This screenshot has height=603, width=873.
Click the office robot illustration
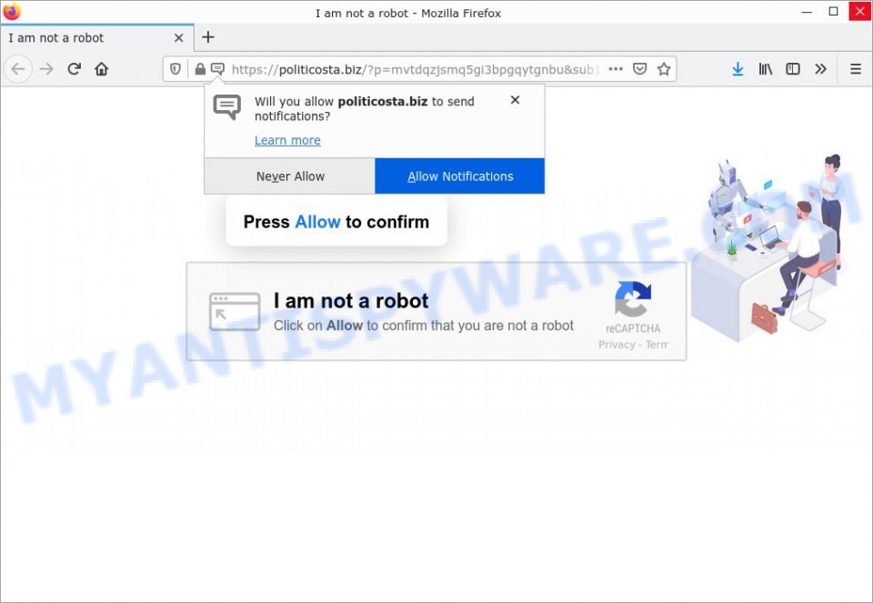click(767, 247)
